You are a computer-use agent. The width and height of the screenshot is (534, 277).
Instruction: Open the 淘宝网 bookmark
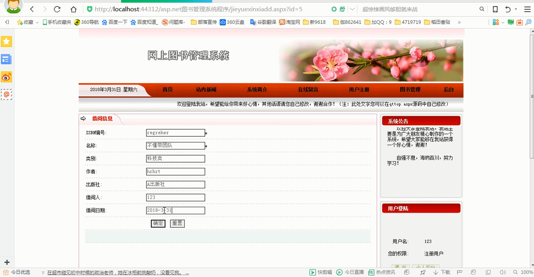290,22
